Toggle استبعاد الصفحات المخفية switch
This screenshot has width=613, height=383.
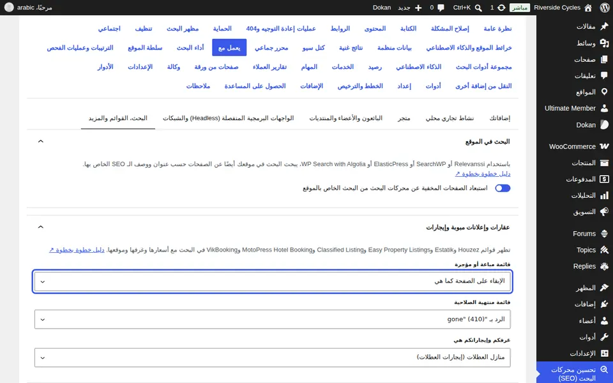(503, 188)
